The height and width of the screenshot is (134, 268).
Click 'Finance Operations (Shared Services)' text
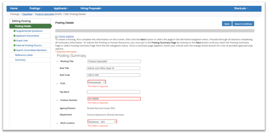click(x=105, y=115)
